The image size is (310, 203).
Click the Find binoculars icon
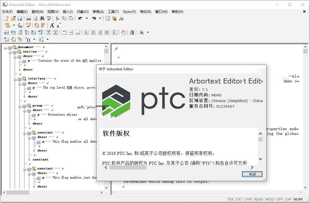point(42,19)
